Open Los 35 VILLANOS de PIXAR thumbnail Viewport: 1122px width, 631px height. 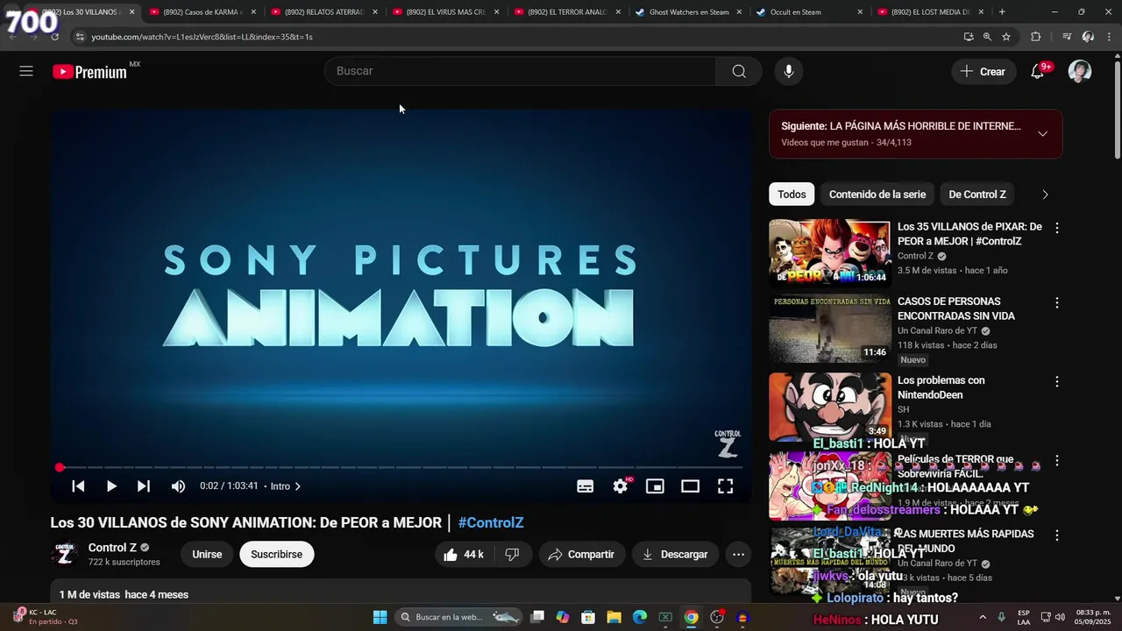pyautogui.click(x=829, y=252)
